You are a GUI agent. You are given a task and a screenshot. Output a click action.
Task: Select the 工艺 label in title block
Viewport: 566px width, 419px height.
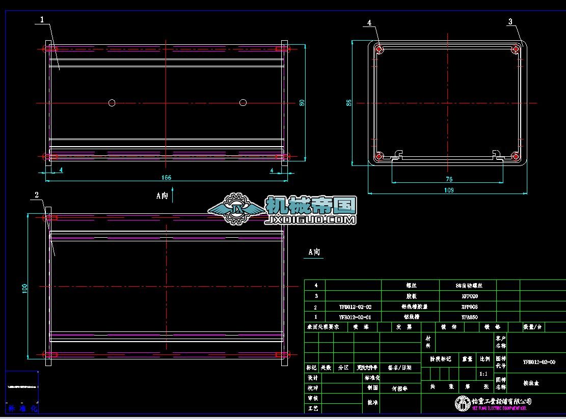(313, 408)
